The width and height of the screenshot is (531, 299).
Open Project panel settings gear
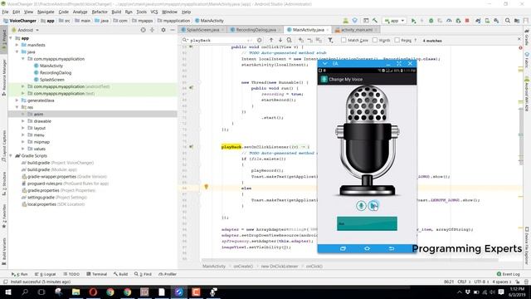coord(163,30)
